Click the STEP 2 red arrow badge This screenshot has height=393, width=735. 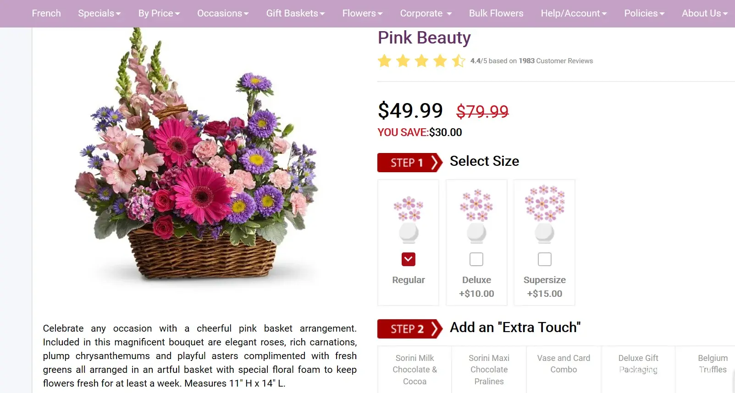coord(409,329)
